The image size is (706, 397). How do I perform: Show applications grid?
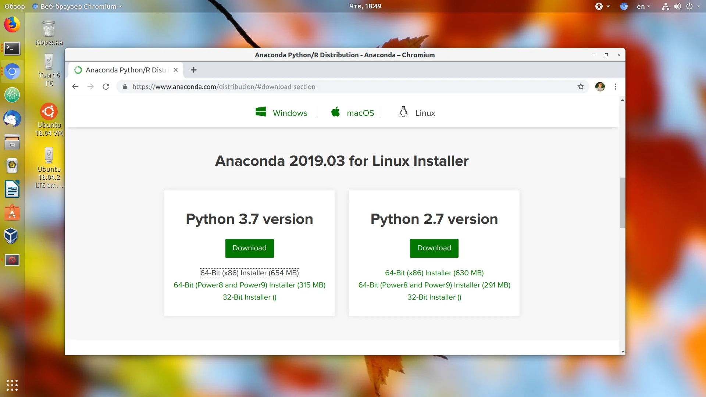12,385
